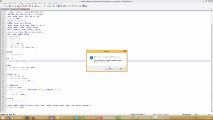Image resolution: width=213 pixels, height=120 pixels.
Task: Click the Save toolbar icon
Action: pyautogui.click(x=7, y=6)
